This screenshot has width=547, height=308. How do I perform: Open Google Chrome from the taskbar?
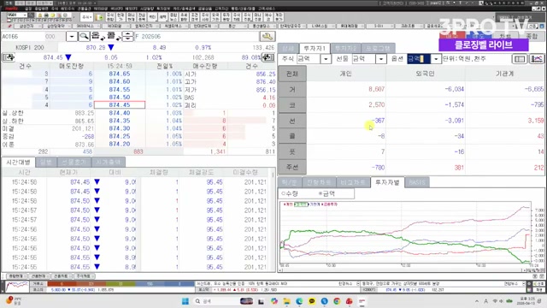coord(337,301)
